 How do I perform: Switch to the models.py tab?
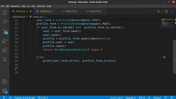(46, 11)
